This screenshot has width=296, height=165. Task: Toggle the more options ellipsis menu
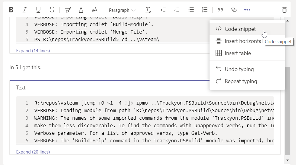[x=247, y=10]
